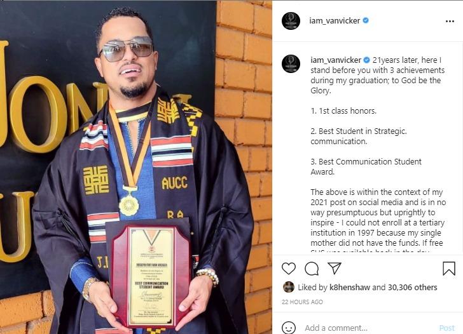
Task: Open k8henshaw's profile from likes
Action: tap(350, 287)
